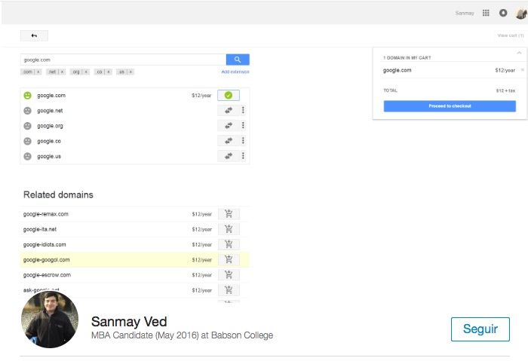Click the sad face next to google.org

point(28,126)
